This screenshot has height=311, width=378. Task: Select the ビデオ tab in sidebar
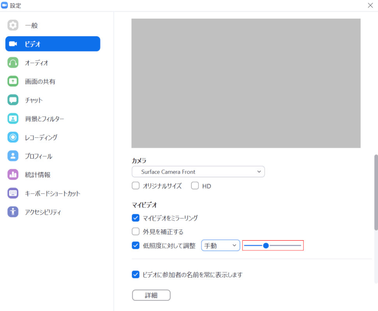coord(53,44)
